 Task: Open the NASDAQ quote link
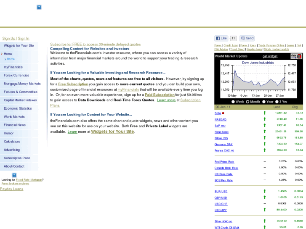pos(221,119)
